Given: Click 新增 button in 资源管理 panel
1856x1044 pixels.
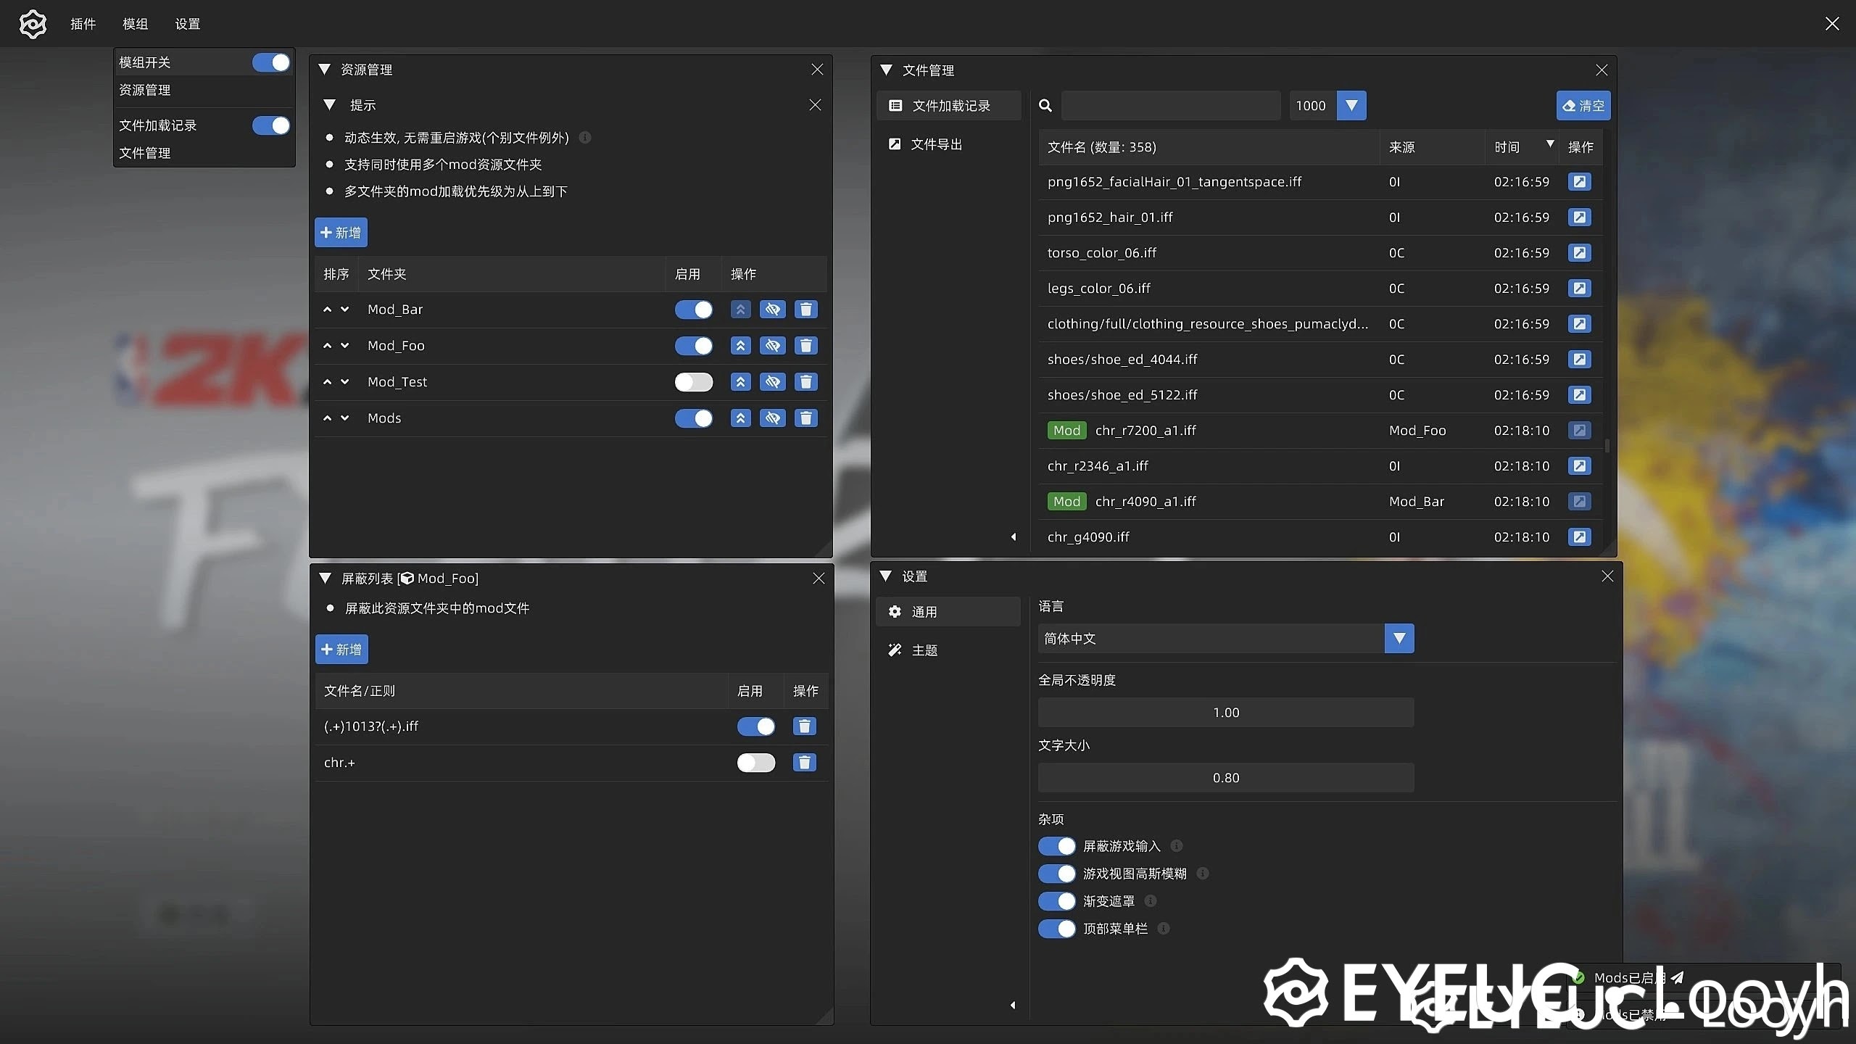Looking at the screenshot, I should 341,233.
